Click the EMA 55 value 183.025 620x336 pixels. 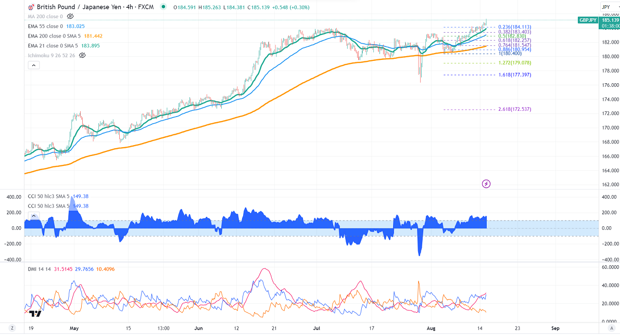(75, 27)
